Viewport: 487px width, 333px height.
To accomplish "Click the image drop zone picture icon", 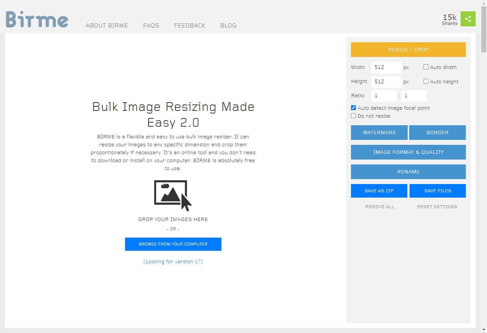I will 173,195.
